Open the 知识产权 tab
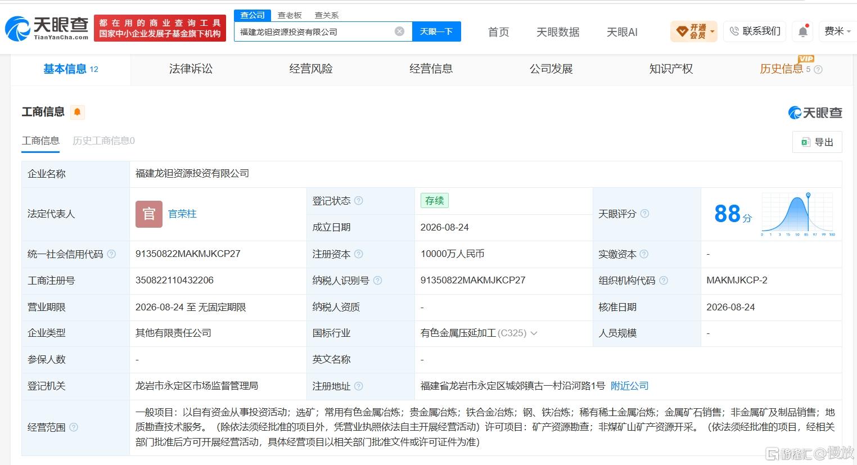This screenshot has height=465, width=857. [x=671, y=69]
